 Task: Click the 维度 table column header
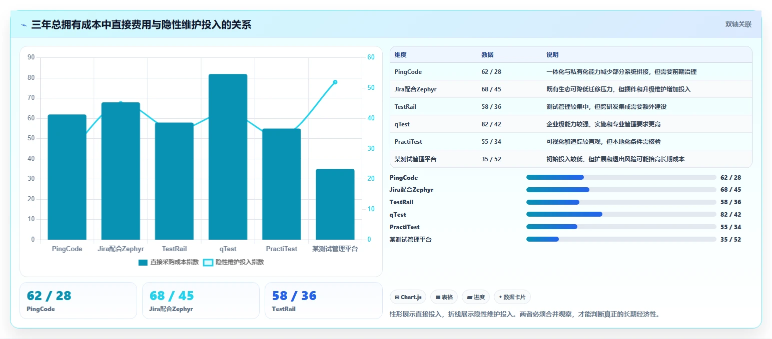400,55
